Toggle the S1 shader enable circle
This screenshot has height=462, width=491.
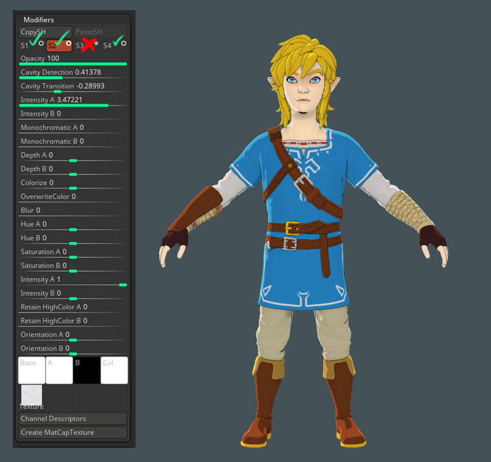[41, 43]
